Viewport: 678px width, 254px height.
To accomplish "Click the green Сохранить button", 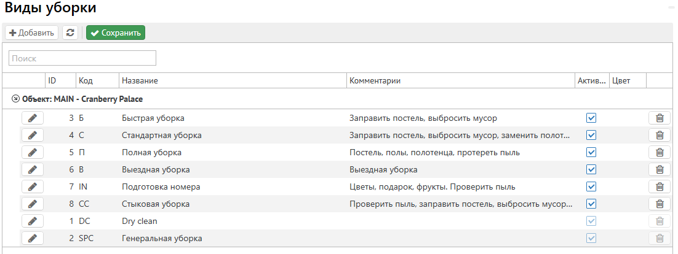I will [x=116, y=33].
